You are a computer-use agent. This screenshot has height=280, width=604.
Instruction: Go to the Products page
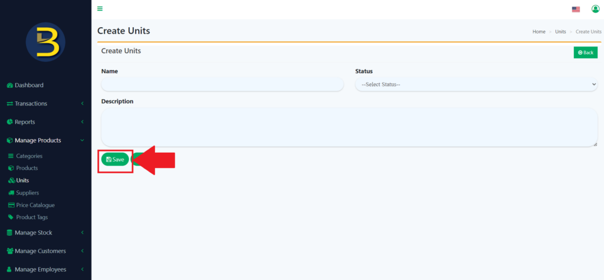tap(27, 169)
